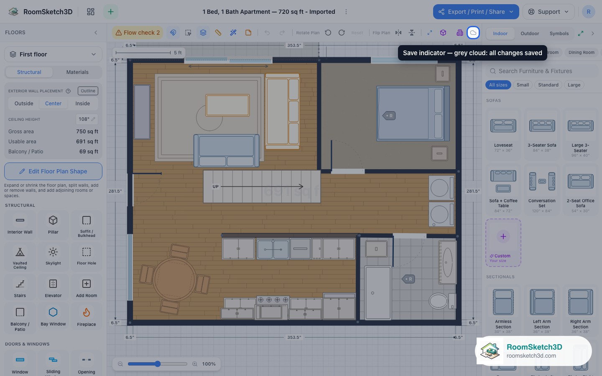Set exterior wall placement to Outside
Image resolution: width=602 pixels, height=376 pixels.
24,104
